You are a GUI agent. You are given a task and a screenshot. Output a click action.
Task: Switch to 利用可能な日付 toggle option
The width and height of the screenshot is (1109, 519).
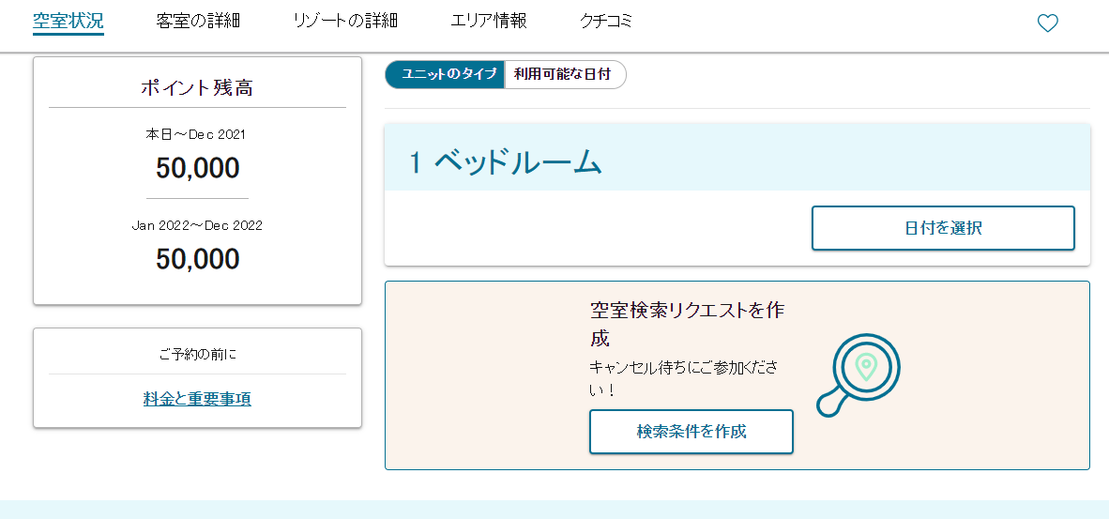564,74
